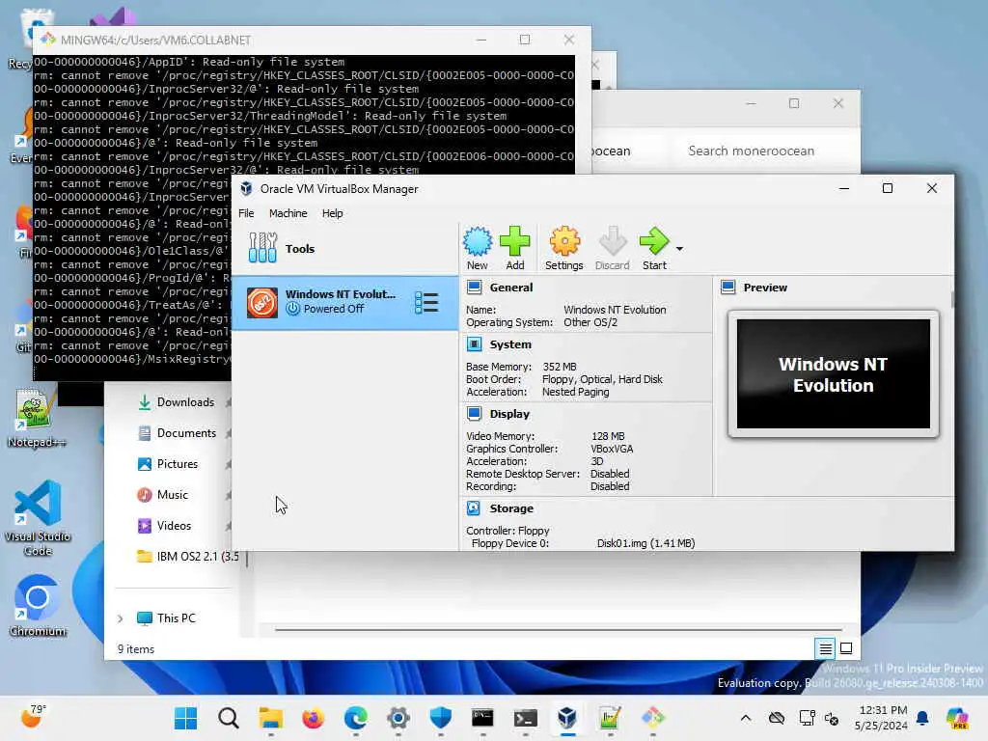Open Settings gear from taskbar
The image size is (988, 741).
(398, 718)
